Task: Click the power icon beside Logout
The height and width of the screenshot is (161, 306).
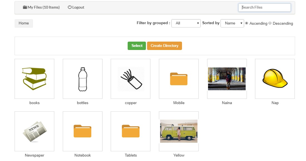Action: tap(70, 7)
